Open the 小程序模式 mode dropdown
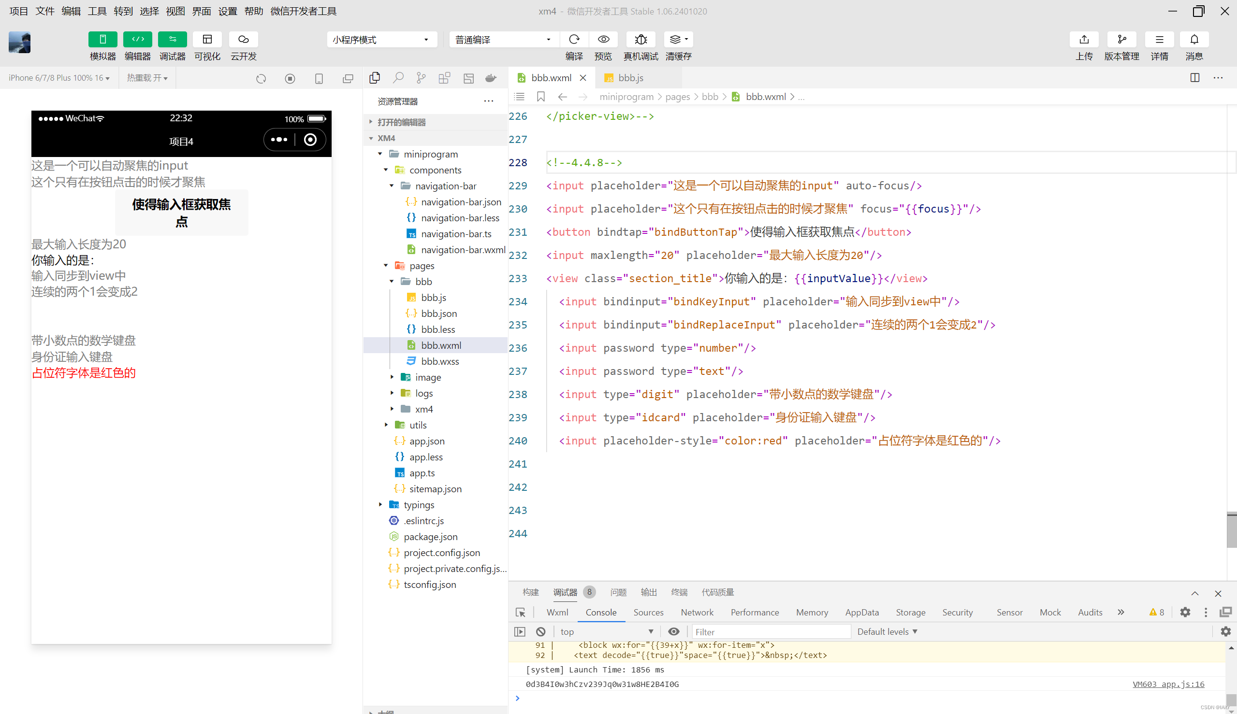Image resolution: width=1237 pixels, height=714 pixels. 381,40
